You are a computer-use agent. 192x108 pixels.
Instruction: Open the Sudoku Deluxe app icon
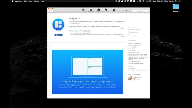pos(130,78)
